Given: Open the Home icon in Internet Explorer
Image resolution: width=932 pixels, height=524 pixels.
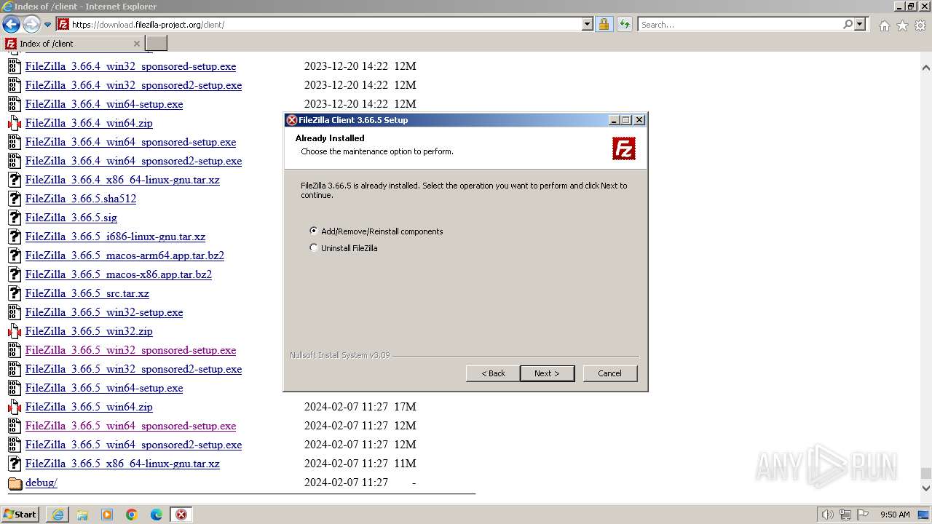Looking at the screenshot, I should click(884, 25).
